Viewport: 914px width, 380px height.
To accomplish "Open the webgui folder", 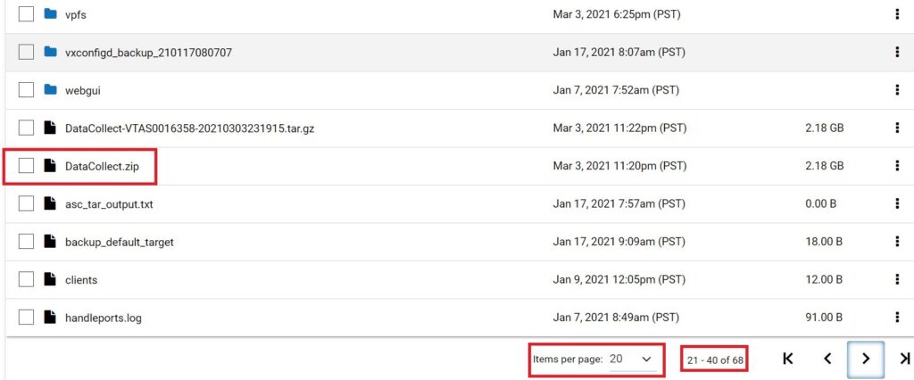I will point(83,90).
